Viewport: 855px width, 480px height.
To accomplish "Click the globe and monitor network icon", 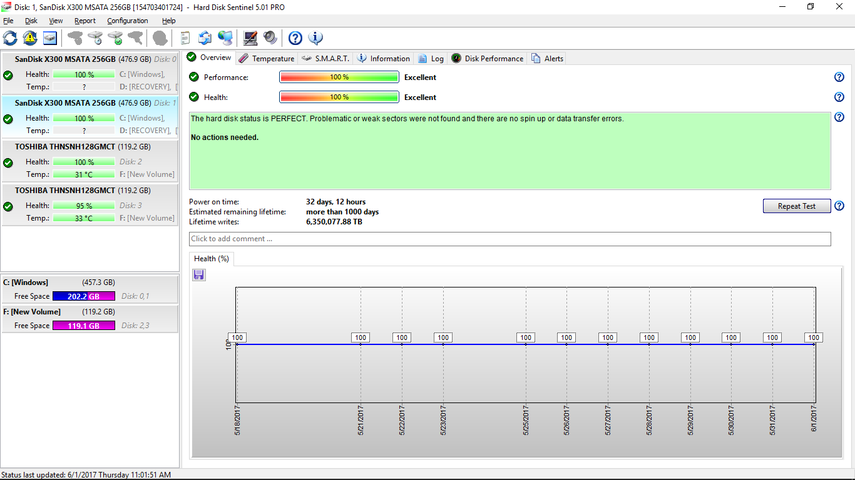I will [x=225, y=38].
